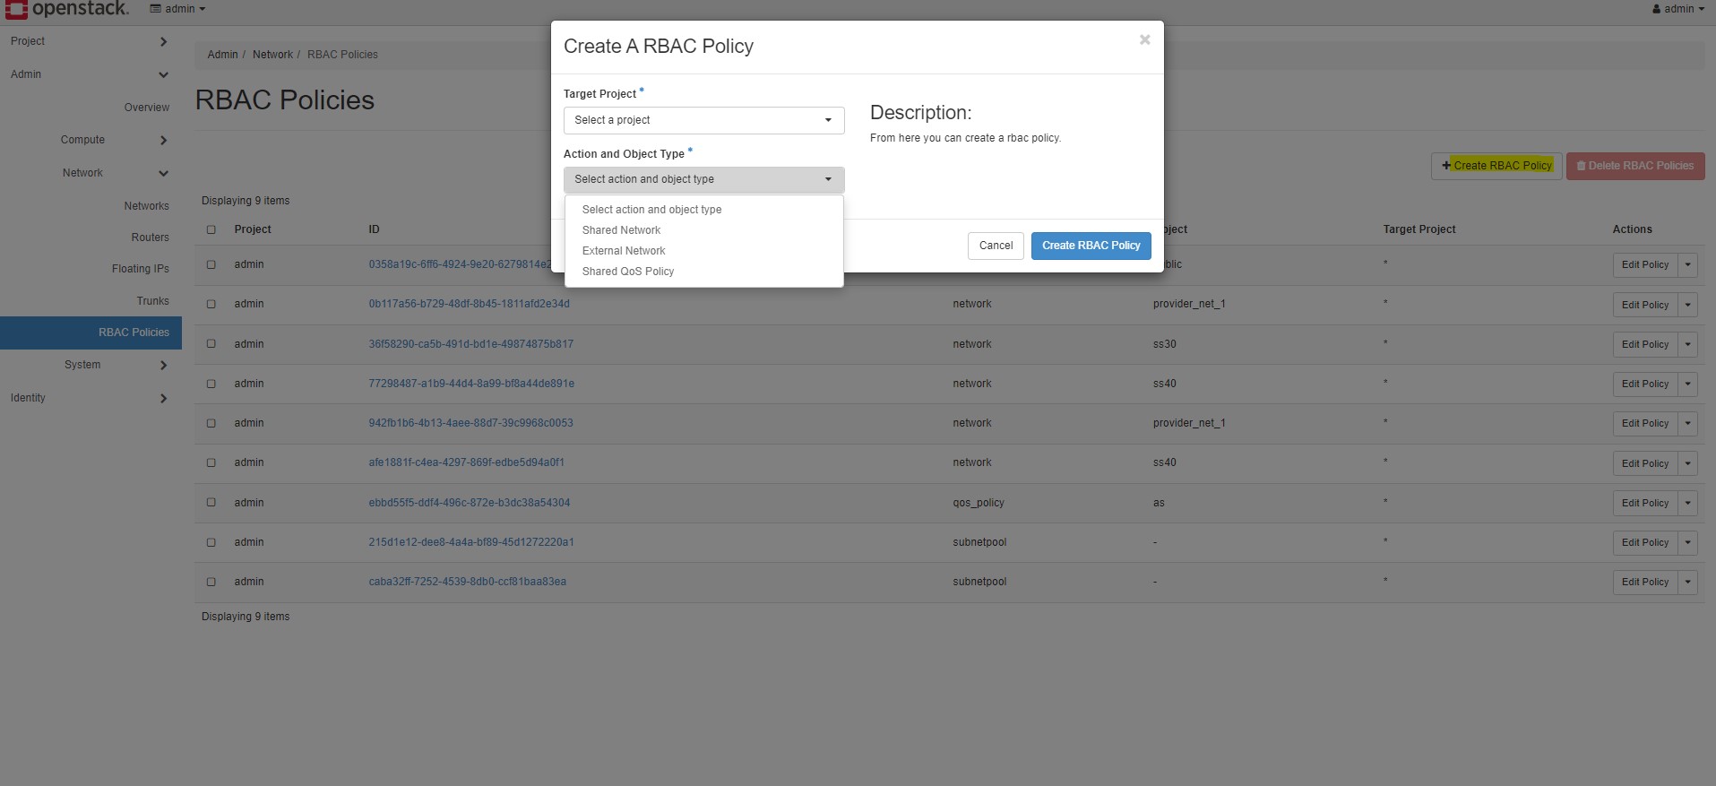Expand the Project sidebar chevron
Screen dimensions: 1716x786
163,42
